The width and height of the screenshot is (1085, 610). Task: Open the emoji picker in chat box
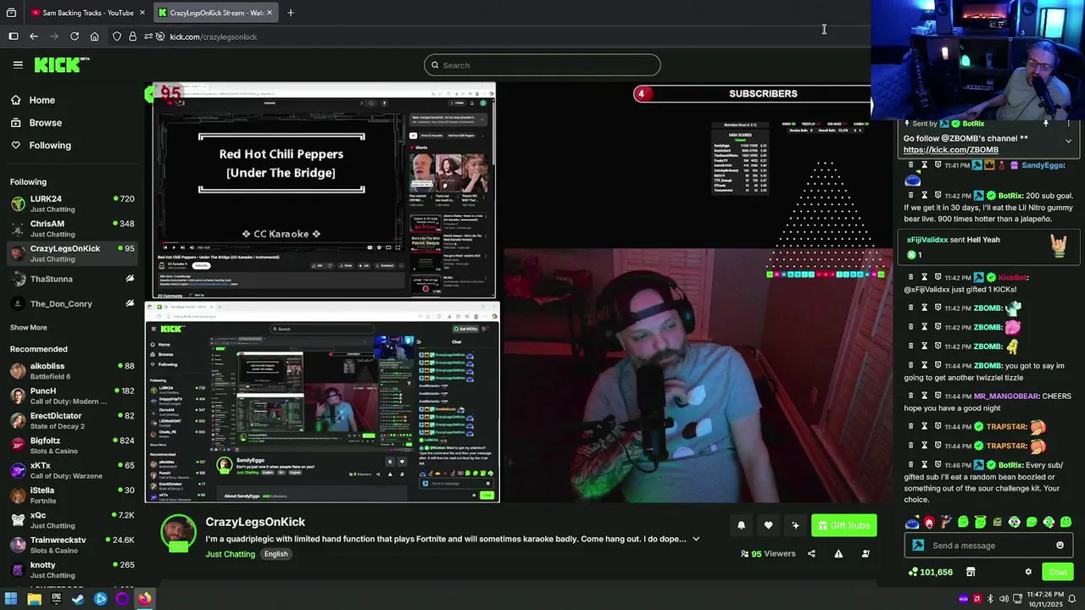point(1060,546)
